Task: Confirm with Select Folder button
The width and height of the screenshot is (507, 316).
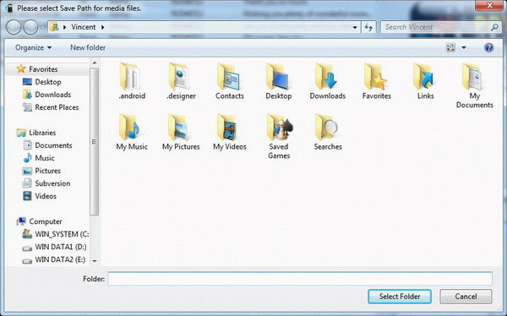Action: click(x=400, y=297)
